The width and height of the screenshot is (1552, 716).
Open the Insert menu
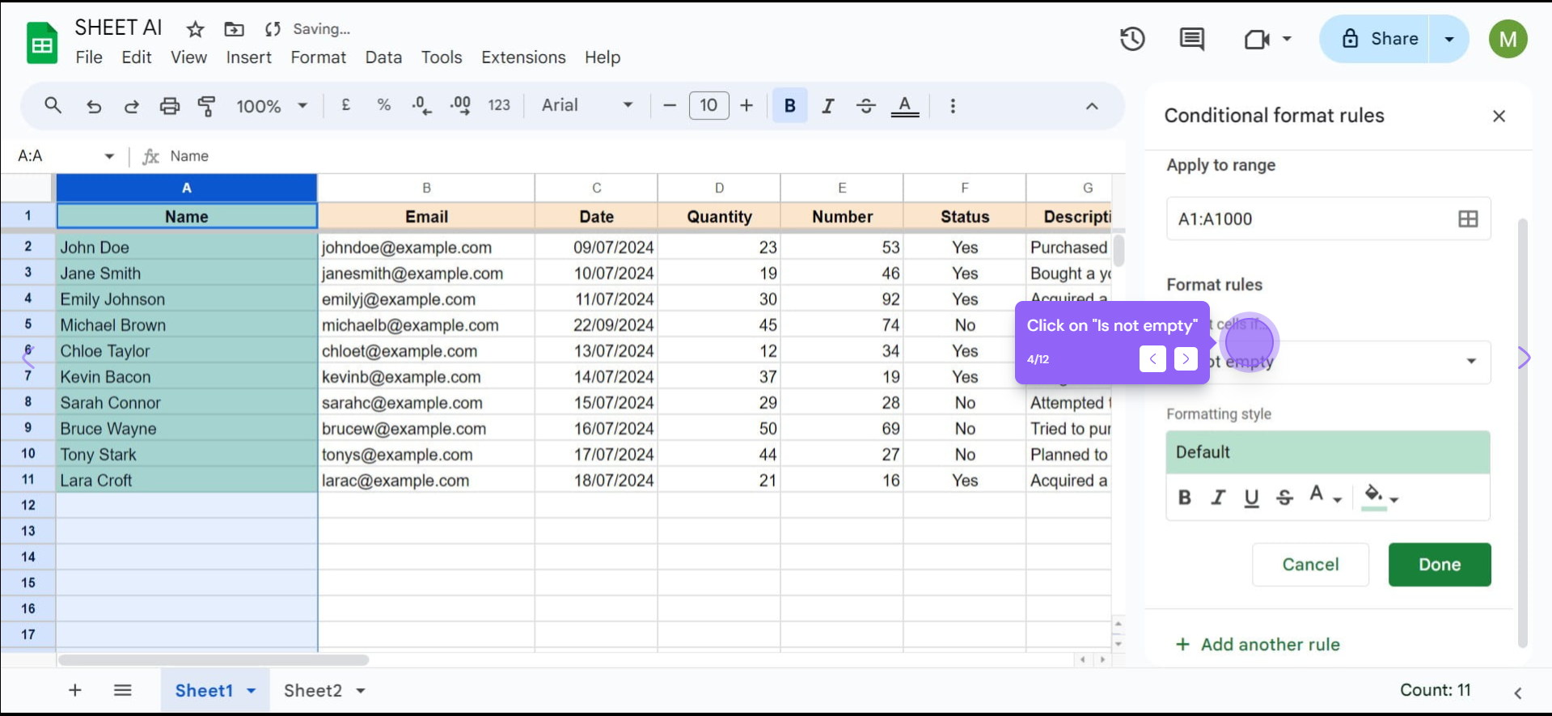pos(248,57)
